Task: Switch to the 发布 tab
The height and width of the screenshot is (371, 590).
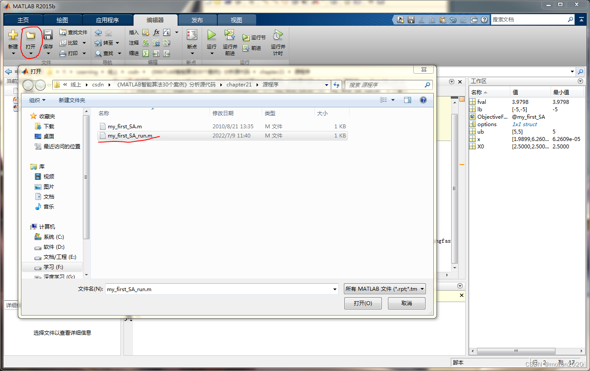Action: (197, 20)
